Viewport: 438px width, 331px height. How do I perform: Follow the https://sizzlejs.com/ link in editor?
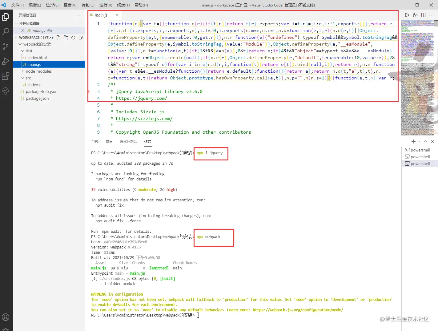(144, 119)
